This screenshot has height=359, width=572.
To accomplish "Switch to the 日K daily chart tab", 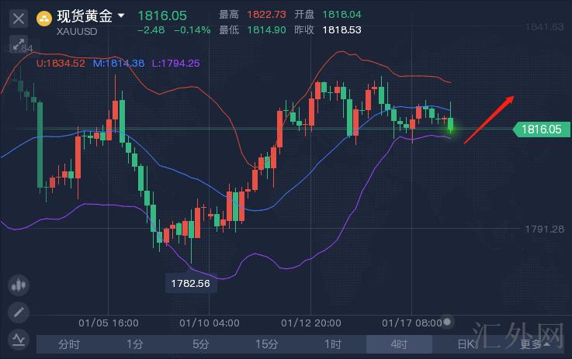I will pyautogui.click(x=465, y=344).
